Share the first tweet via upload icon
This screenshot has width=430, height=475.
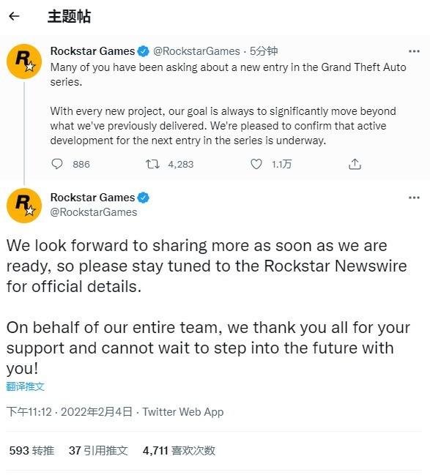point(355,164)
